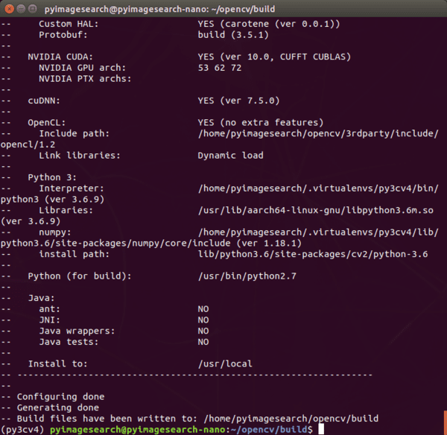Maximize the terminal window
Image resolution: width=447 pixels, height=435 pixels.
tap(33, 9)
